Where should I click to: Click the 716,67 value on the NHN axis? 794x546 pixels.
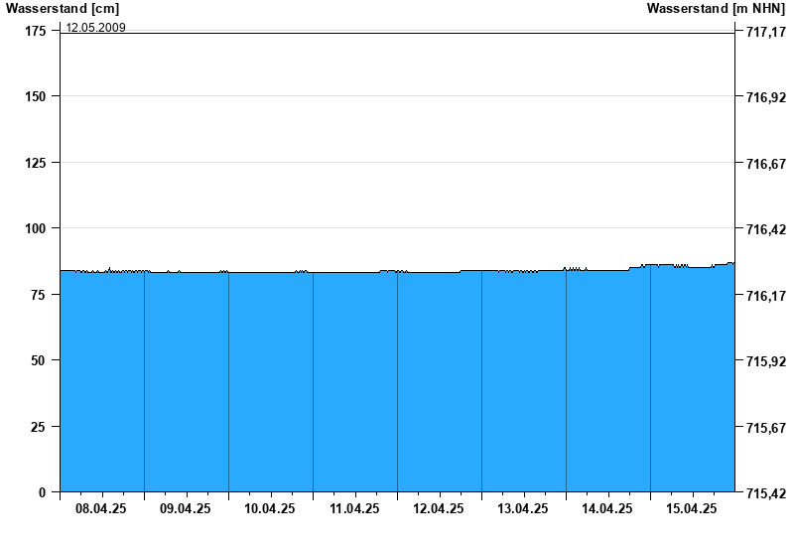(766, 164)
